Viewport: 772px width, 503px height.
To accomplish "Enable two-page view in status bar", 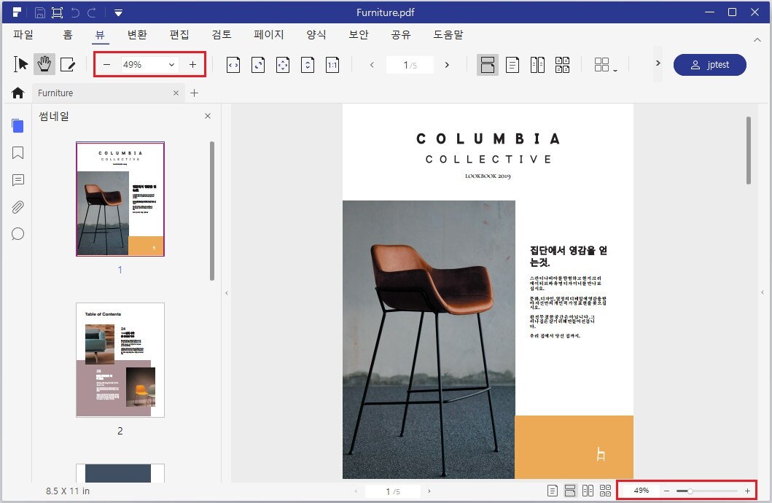I will coord(588,491).
